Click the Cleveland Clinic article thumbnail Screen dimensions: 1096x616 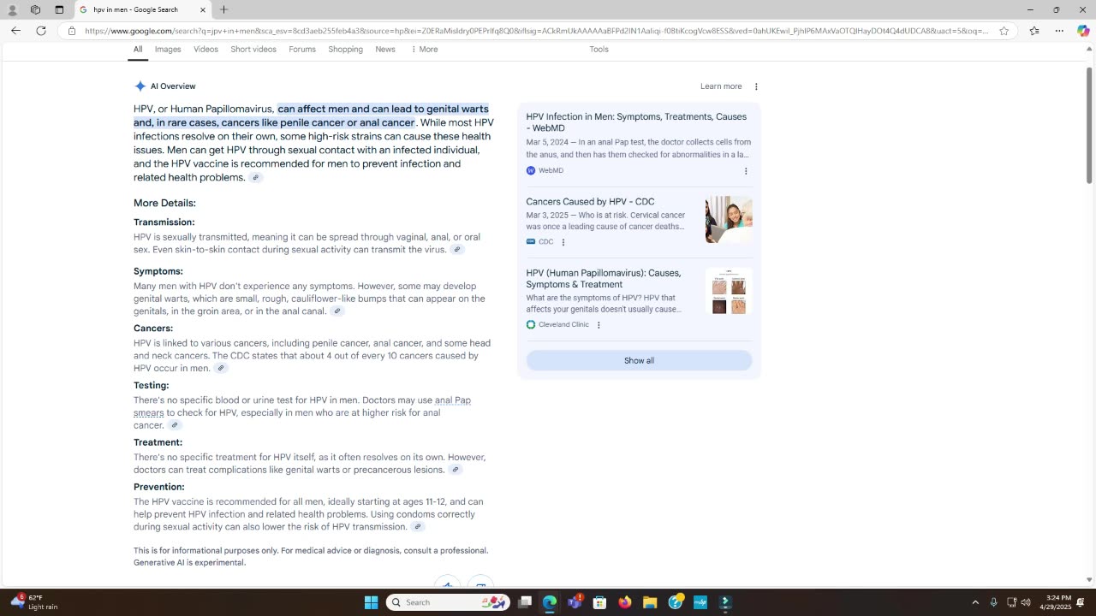[729, 291]
